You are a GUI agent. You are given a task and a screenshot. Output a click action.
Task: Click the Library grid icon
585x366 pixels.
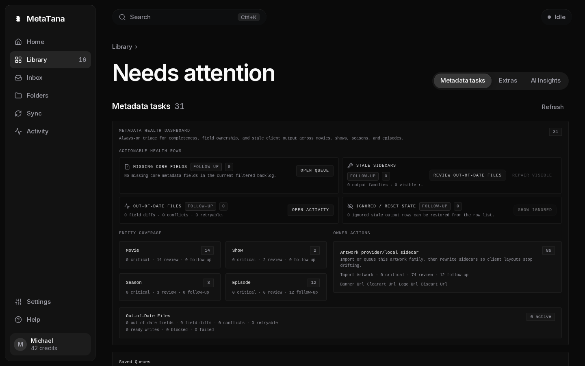pyautogui.click(x=18, y=60)
